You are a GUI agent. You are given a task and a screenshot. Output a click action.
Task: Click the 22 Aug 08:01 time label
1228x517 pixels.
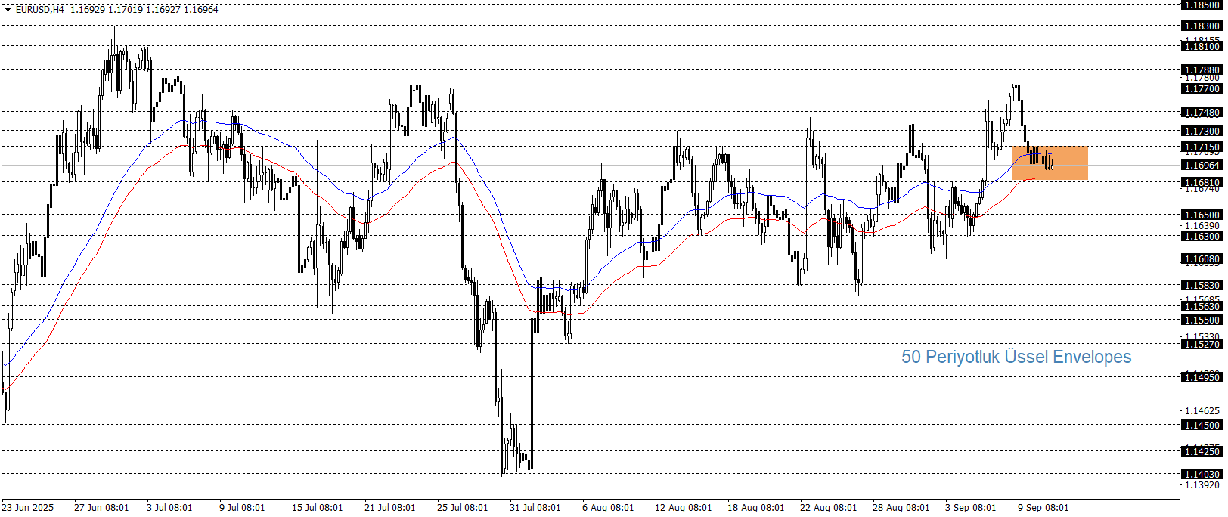(829, 507)
